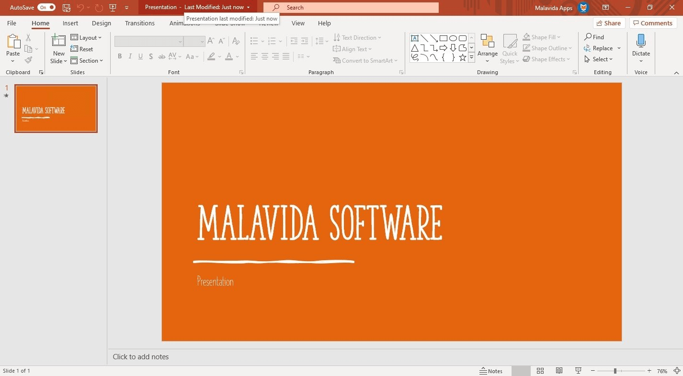Start slideshow from beginning icon
This screenshot has width=683, height=376.
(113, 7)
